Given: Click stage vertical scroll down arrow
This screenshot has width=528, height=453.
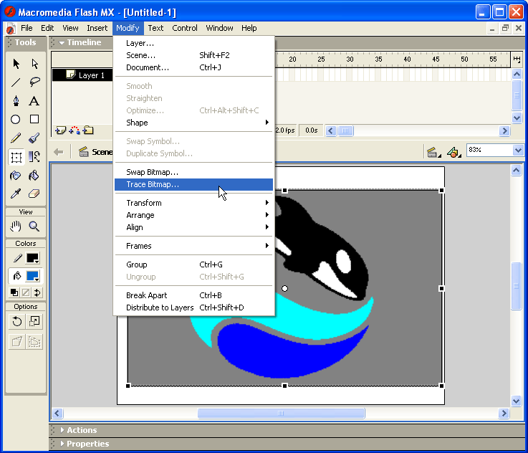Looking at the screenshot, I should pyautogui.click(x=517, y=401).
